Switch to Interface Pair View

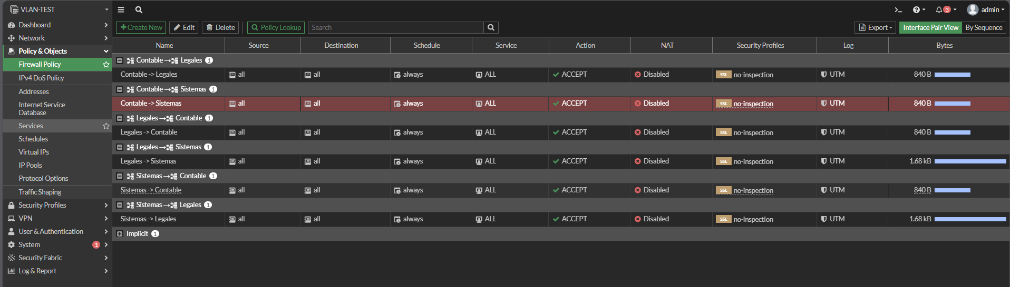click(930, 28)
